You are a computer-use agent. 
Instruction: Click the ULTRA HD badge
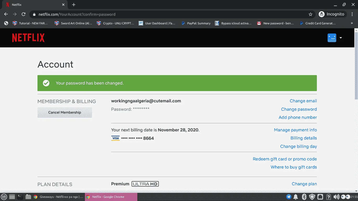pos(145,184)
